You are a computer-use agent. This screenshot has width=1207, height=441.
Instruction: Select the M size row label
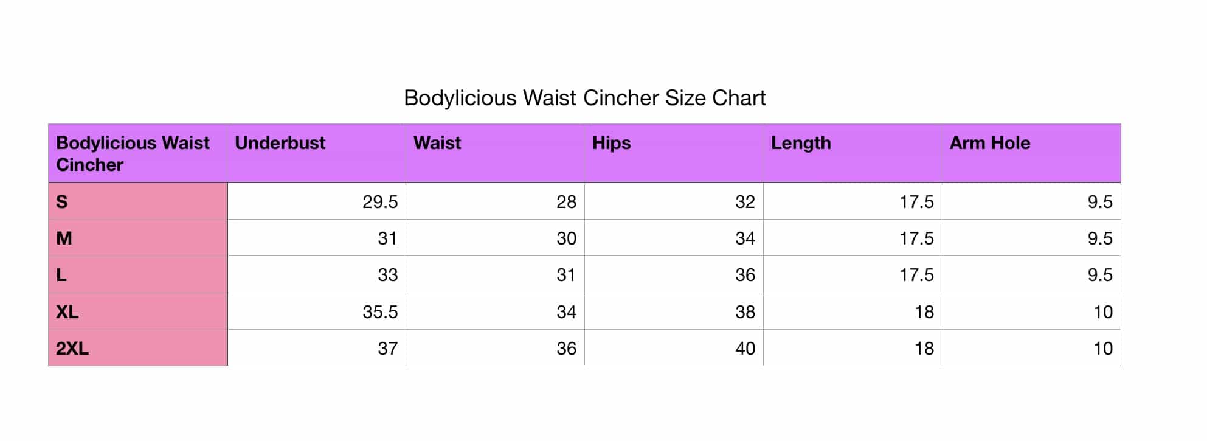[x=137, y=238]
